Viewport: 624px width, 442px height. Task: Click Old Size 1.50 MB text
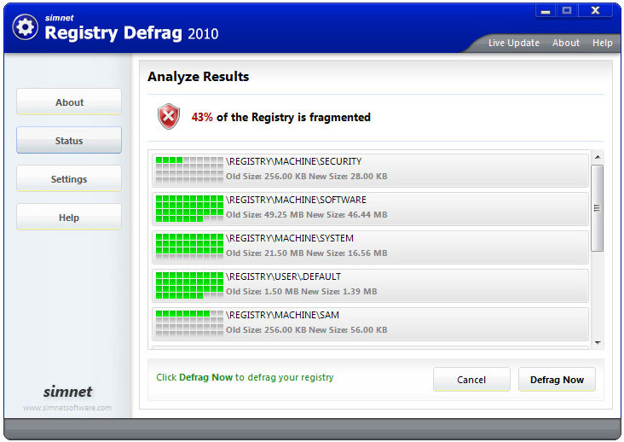point(263,292)
